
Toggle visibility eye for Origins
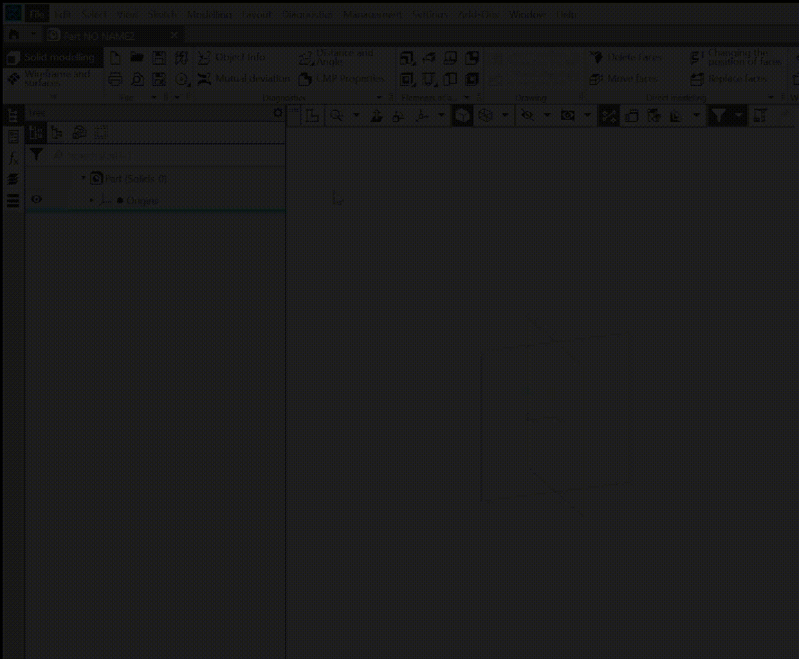[36, 199]
